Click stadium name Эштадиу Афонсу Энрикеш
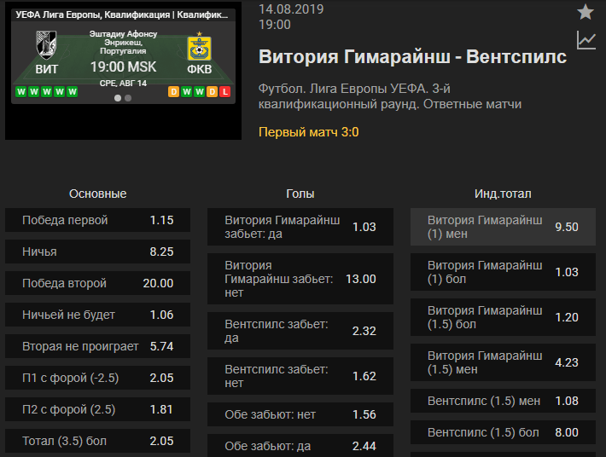The height and width of the screenshot is (457, 606). [123, 42]
